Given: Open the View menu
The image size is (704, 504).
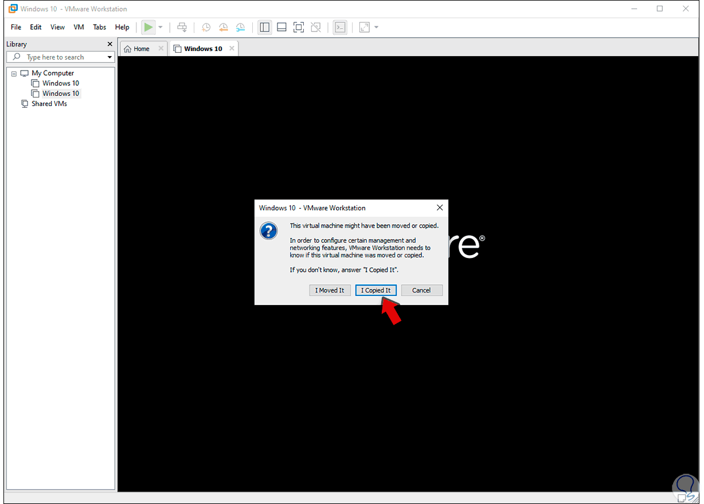Looking at the screenshot, I should coord(57,27).
